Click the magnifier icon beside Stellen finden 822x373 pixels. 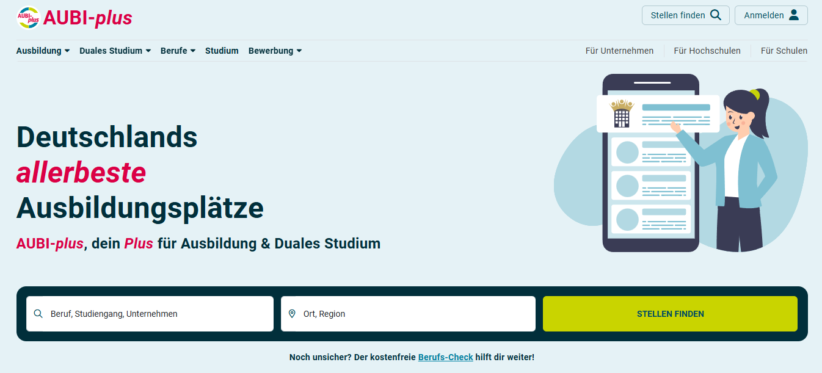point(716,15)
